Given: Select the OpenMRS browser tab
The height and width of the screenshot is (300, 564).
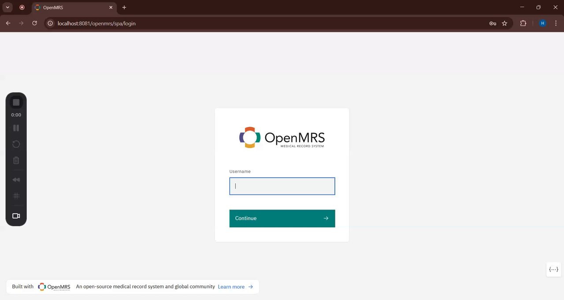Looking at the screenshot, I should pos(74,7).
